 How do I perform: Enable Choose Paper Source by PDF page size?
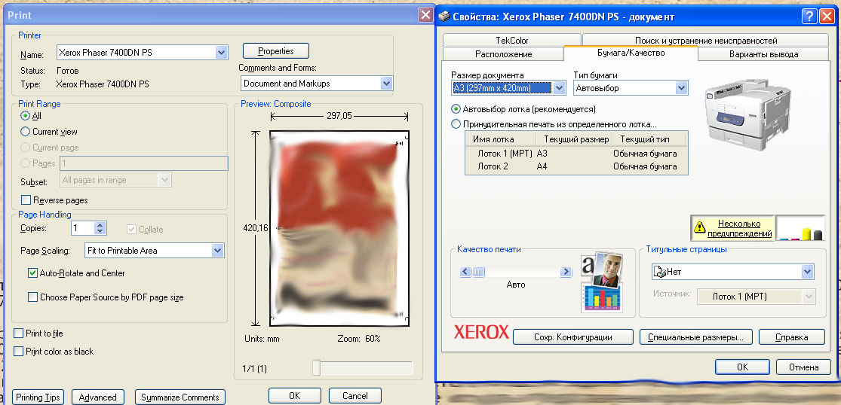(32, 297)
